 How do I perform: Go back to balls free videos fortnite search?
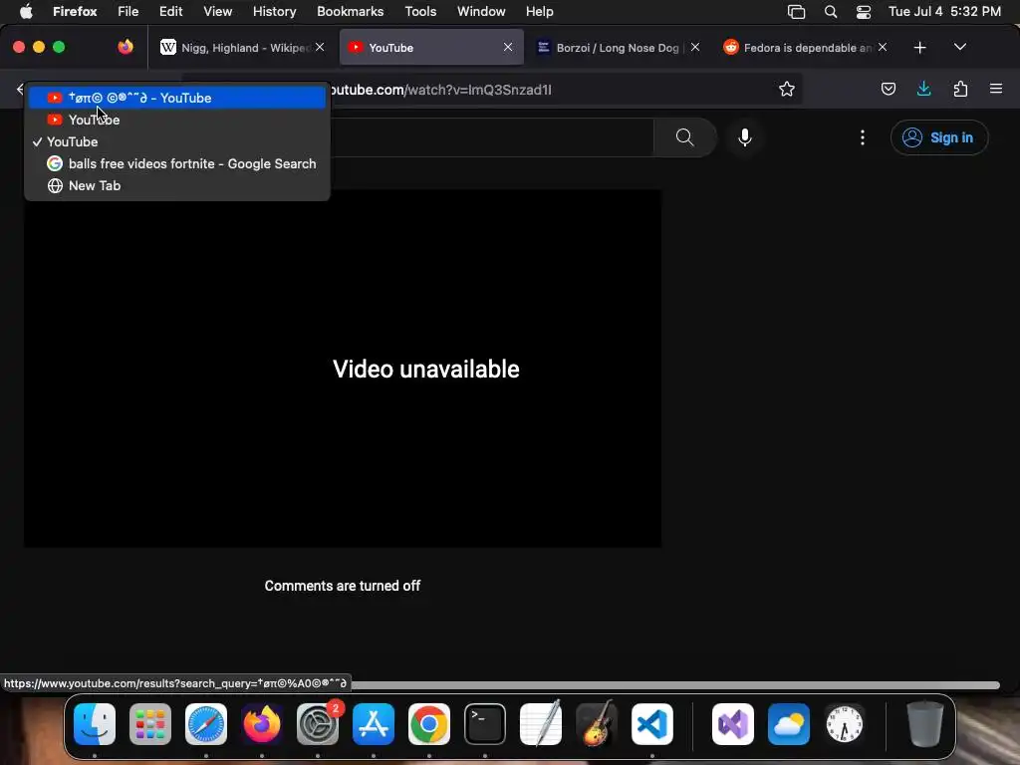tap(177, 164)
